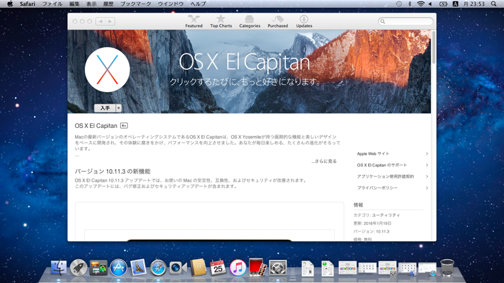The image size is (504, 283).
Task: Click the 情報 section heading
Action: pos(358,205)
